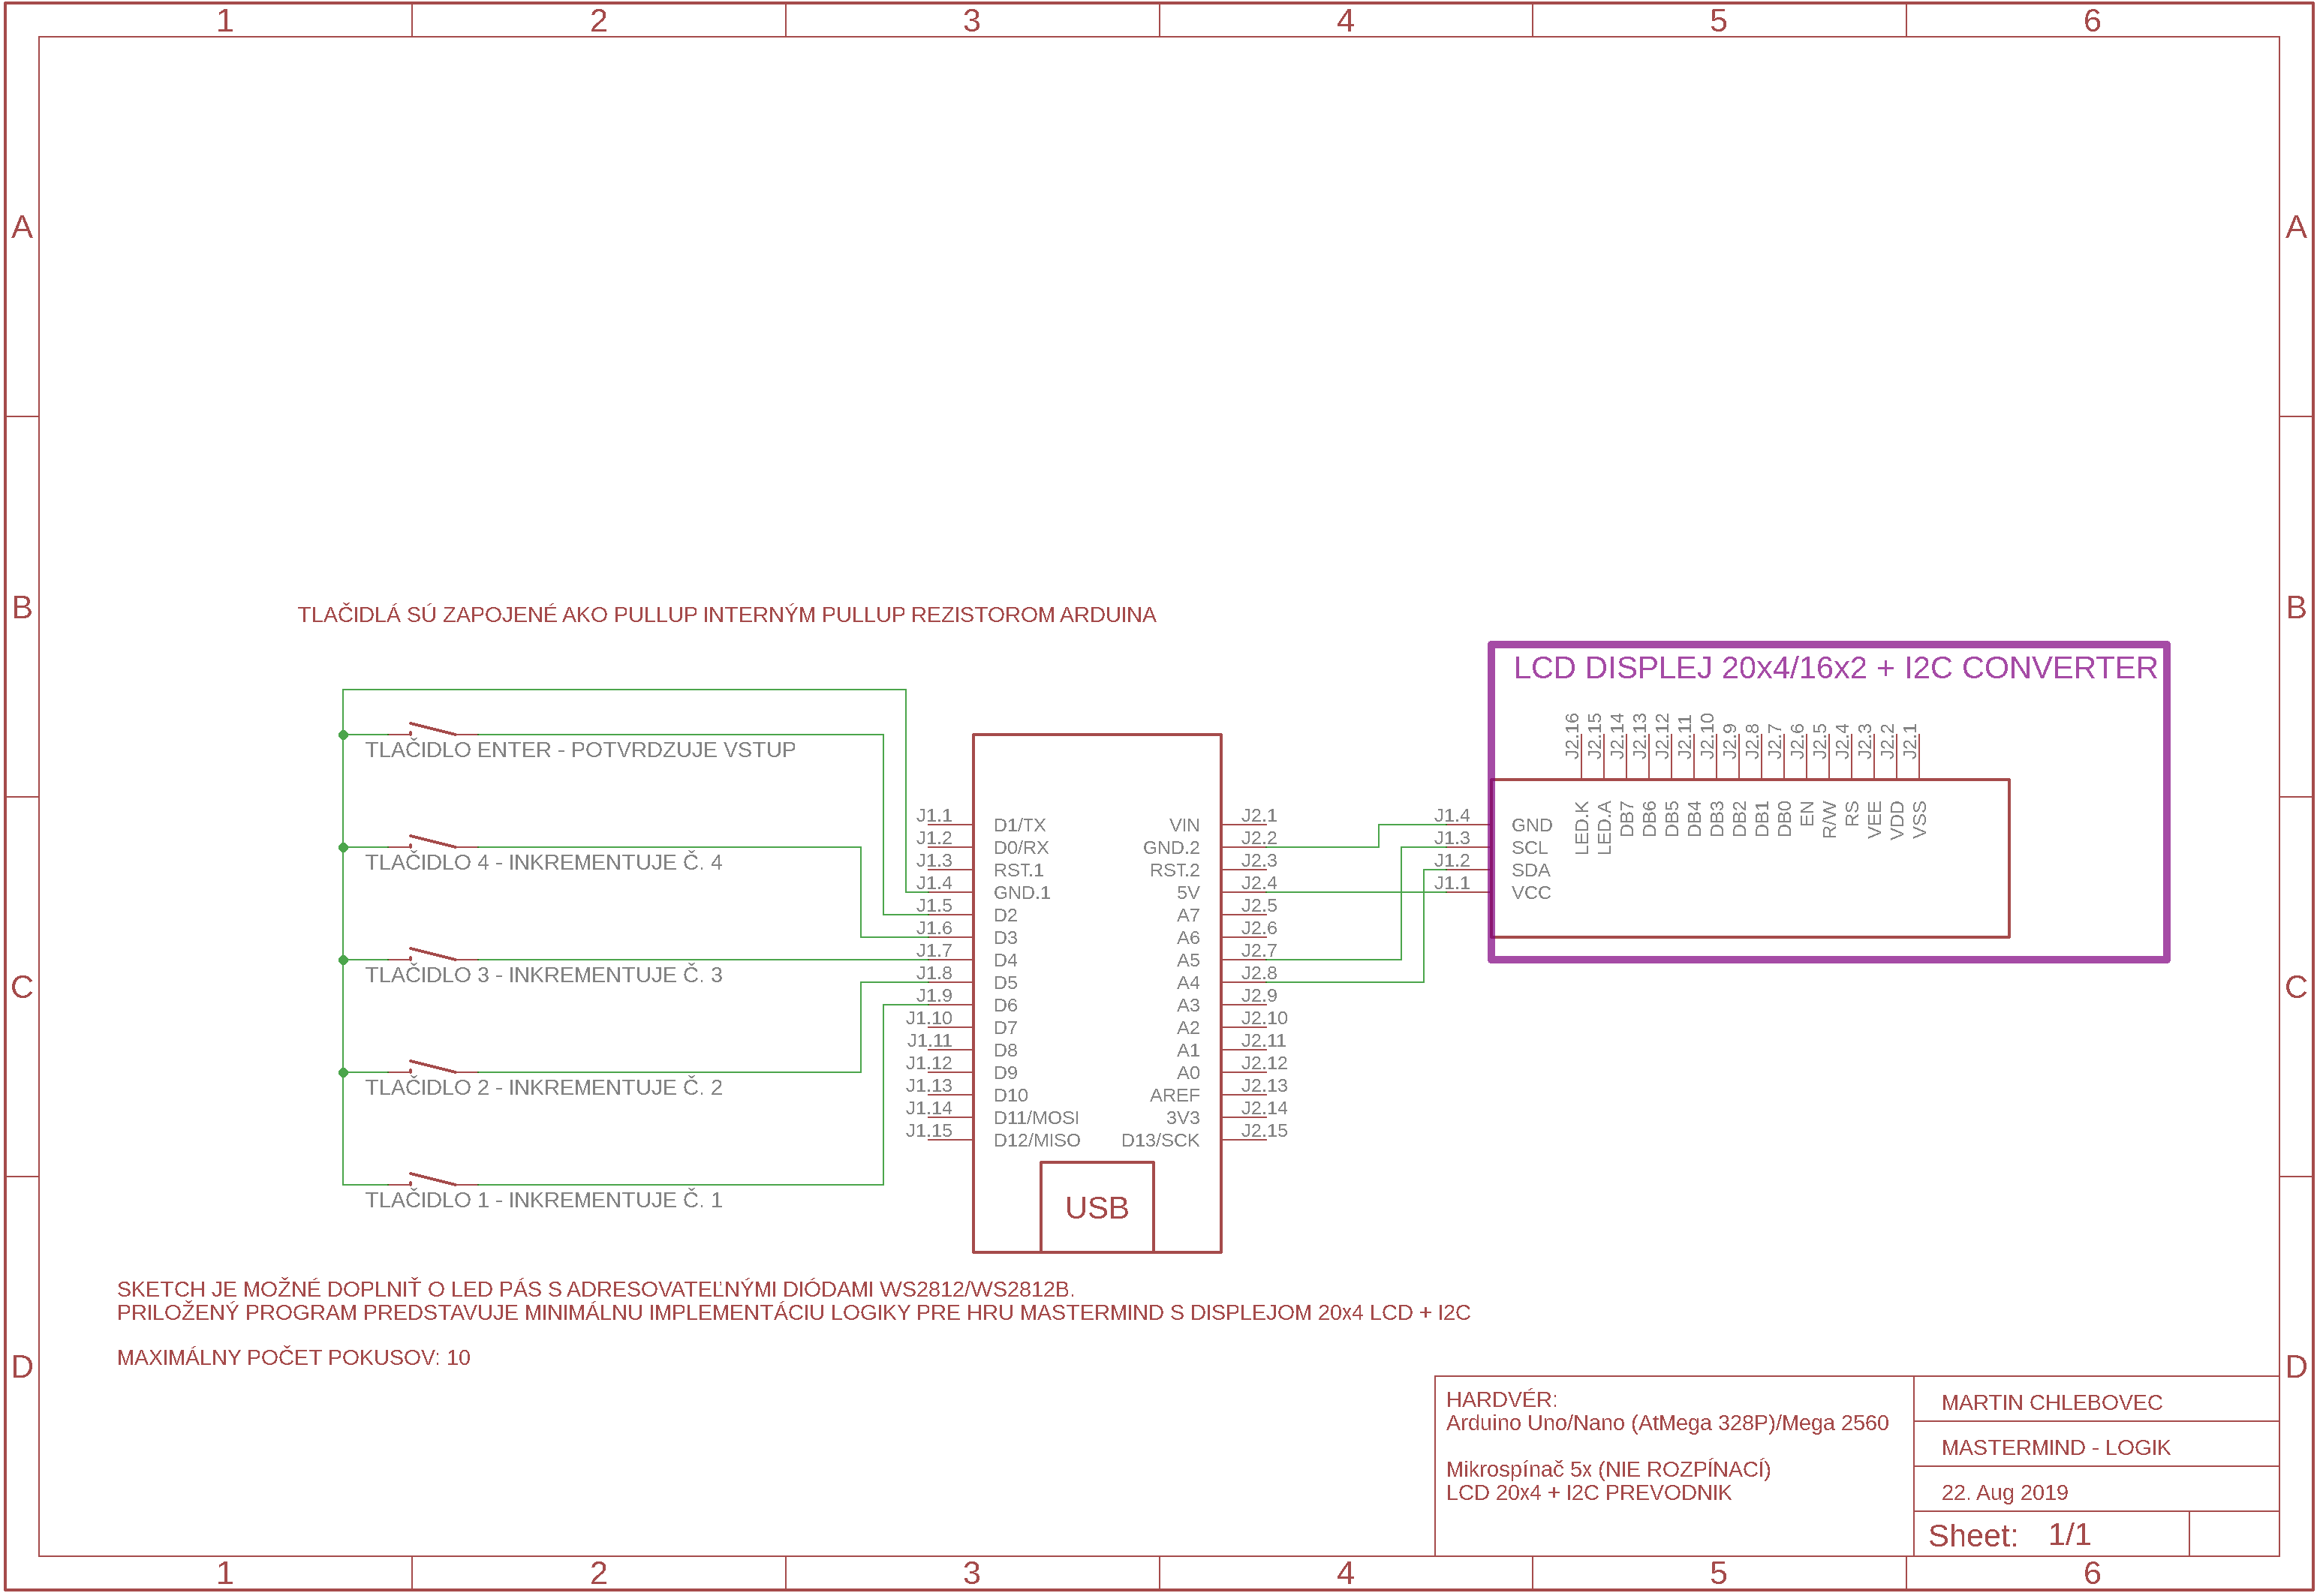
Task: Click the Arduino pin label 'A5'
Action: pyautogui.click(x=1187, y=960)
